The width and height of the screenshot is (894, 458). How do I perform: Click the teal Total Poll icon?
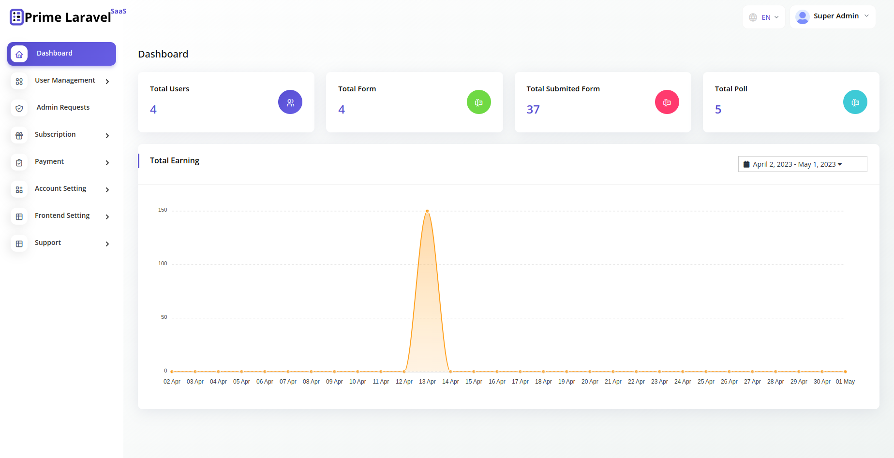coord(855,102)
